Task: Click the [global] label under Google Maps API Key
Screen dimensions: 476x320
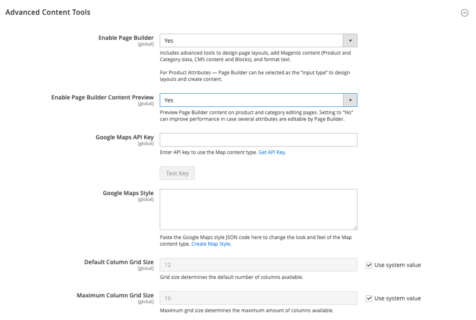Action: [x=146, y=143]
